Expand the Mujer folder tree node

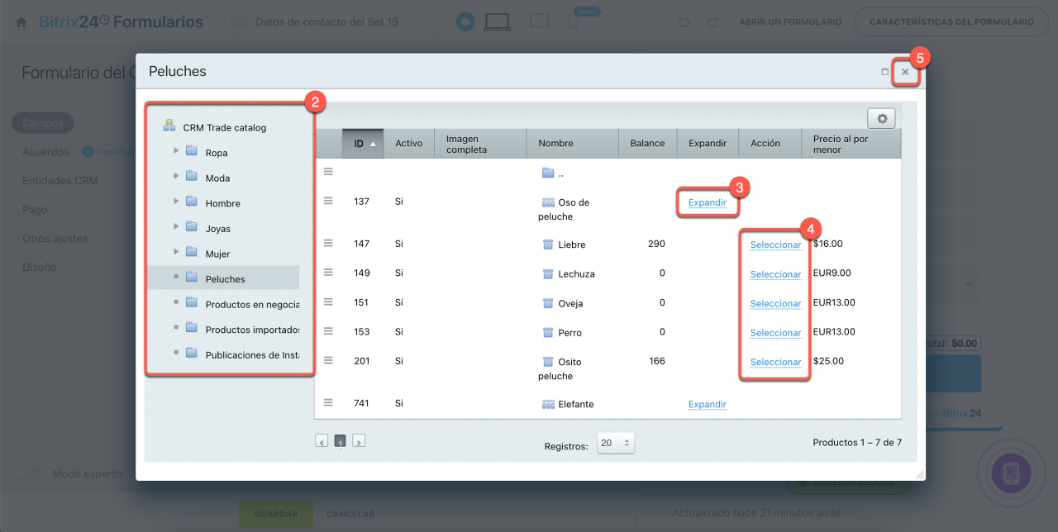[x=176, y=254]
